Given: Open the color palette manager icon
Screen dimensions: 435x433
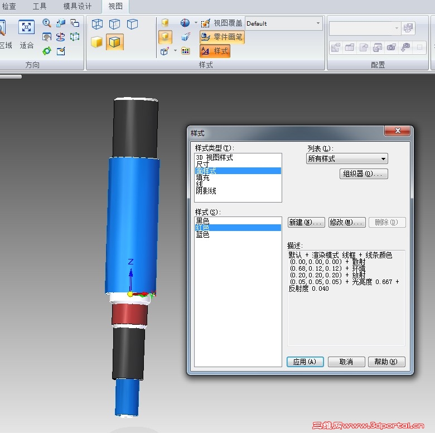Looking at the screenshot, I should pos(186,51).
